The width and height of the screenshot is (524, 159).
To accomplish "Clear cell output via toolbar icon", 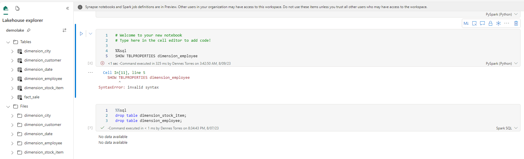I will pyautogui.click(x=474, y=23).
